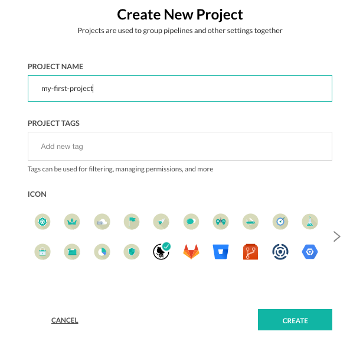Pick the folder project icon
The image size is (363, 354).
click(73, 252)
